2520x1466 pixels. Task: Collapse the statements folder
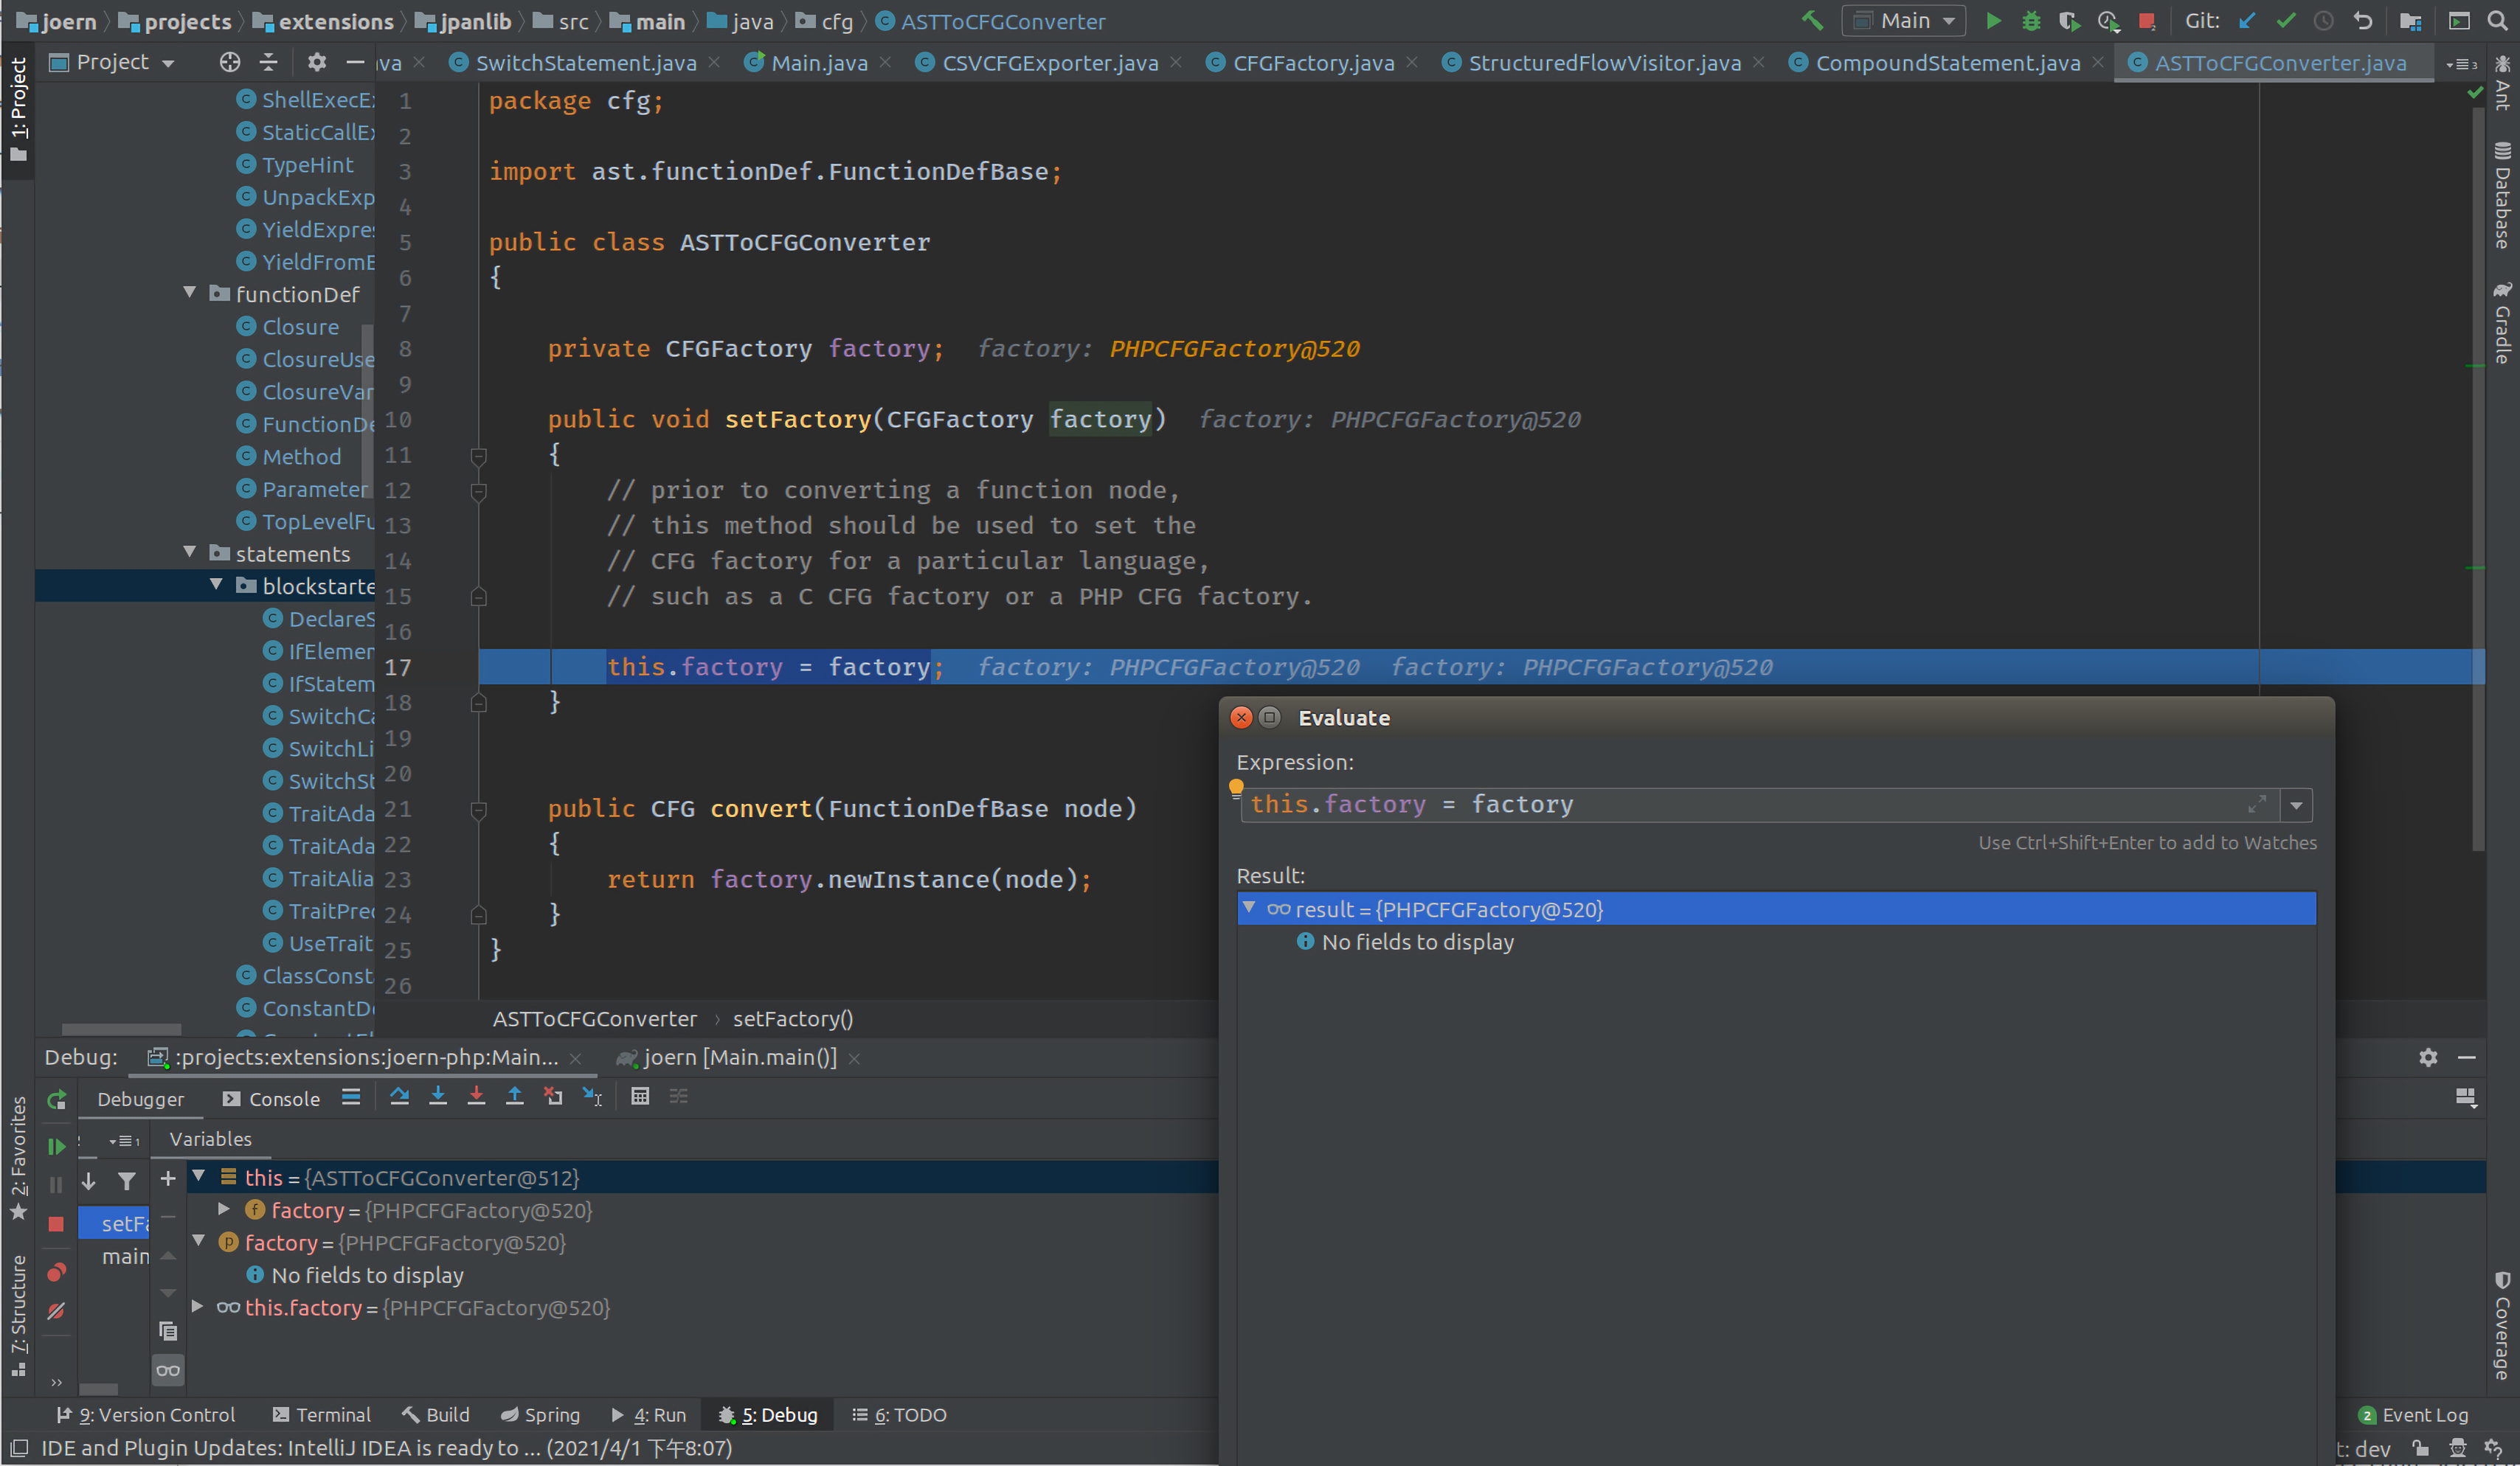coord(189,552)
